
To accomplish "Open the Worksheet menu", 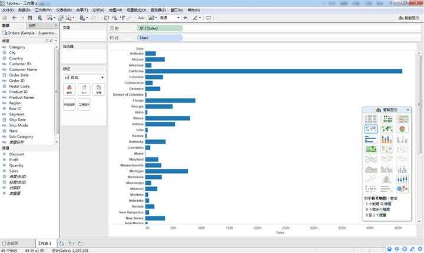I will click(43, 10).
